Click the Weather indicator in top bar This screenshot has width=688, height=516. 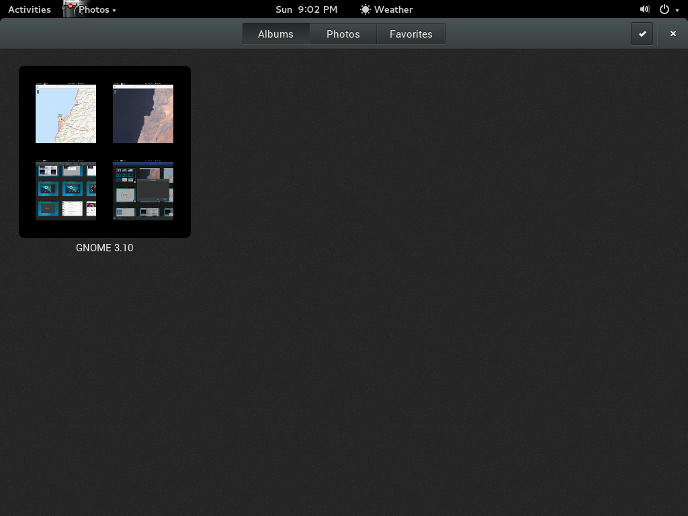[x=386, y=9]
